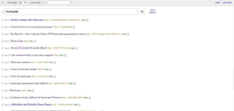234x111 pixels.
Task: Star 'SCAM PLEASE PLEASE HELP' post
Action: (3, 48)
